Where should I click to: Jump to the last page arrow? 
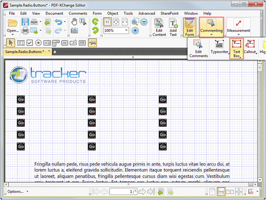pyautogui.click(x=151, y=192)
